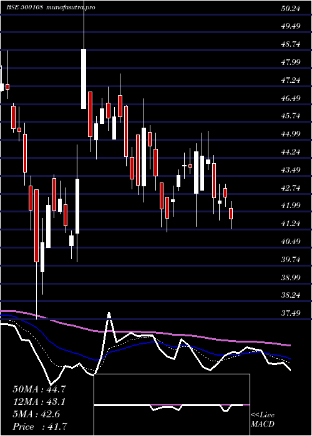Select the 42.74 price axis label
The width and height of the screenshot is (312, 436).
(290, 187)
